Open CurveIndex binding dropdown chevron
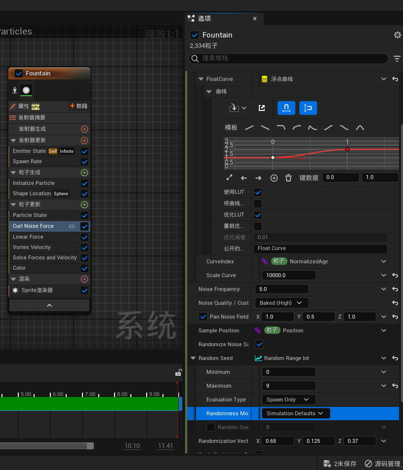The width and height of the screenshot is (403, 470). [x=384, y=261]
